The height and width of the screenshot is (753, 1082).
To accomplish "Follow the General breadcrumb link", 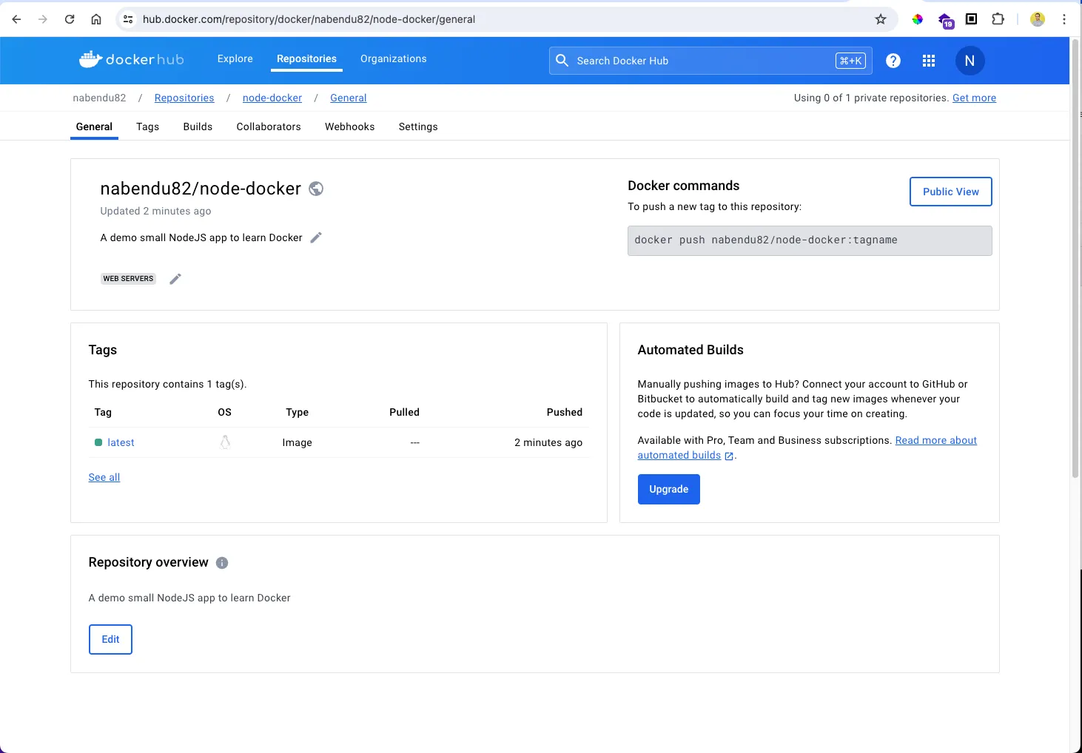I will (x=349, y=98).
